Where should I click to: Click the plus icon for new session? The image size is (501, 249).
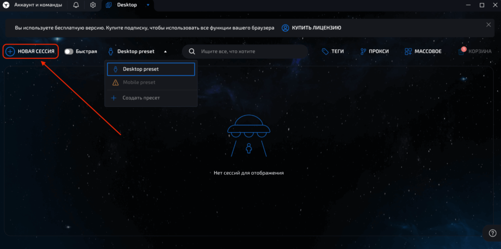[x=10, y=51]
